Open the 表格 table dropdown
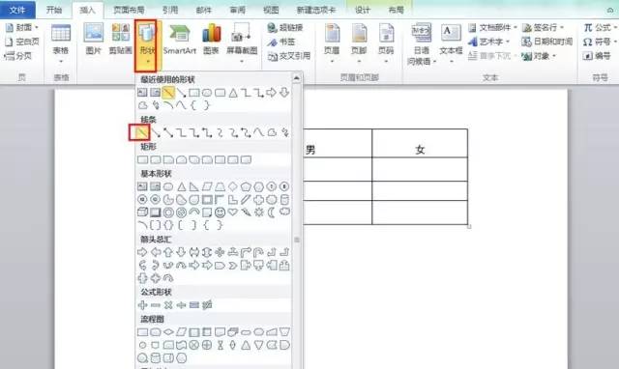619x369 pixels. point(61,43)
